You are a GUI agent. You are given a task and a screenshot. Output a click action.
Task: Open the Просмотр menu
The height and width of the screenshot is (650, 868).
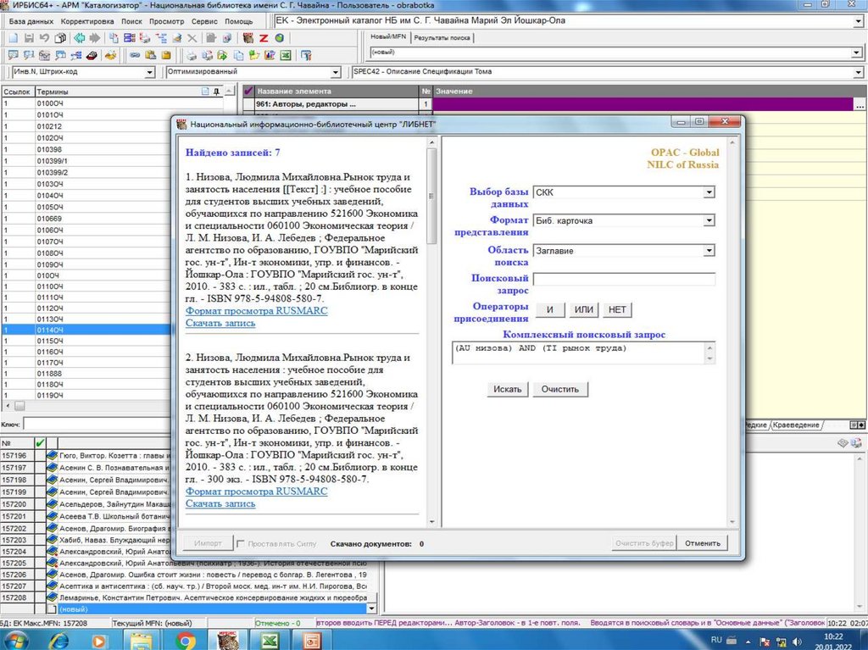click(x=167, y=21)
